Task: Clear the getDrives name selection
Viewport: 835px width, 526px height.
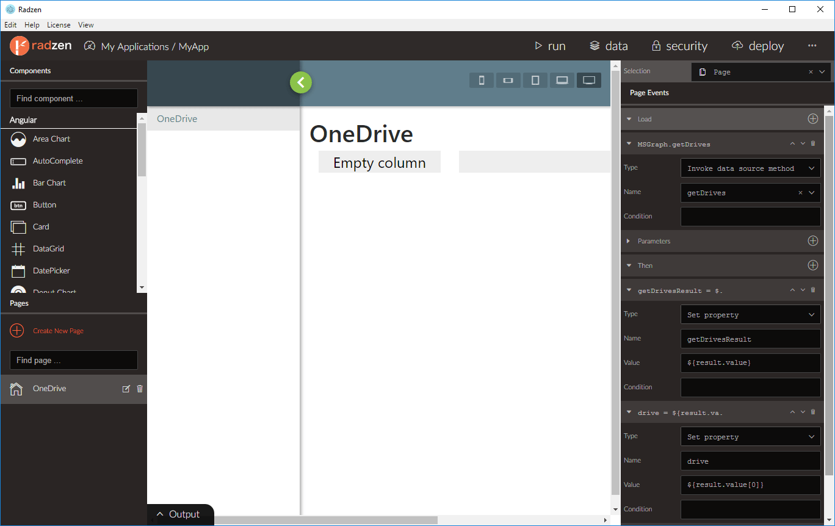Action: [x=801, y=193]
